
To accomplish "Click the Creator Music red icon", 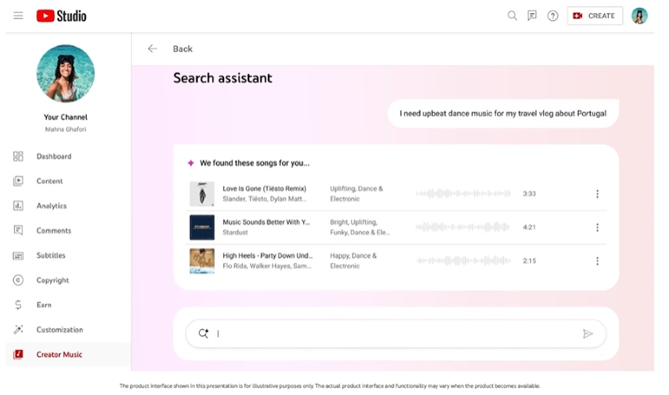I will point(18,354).
